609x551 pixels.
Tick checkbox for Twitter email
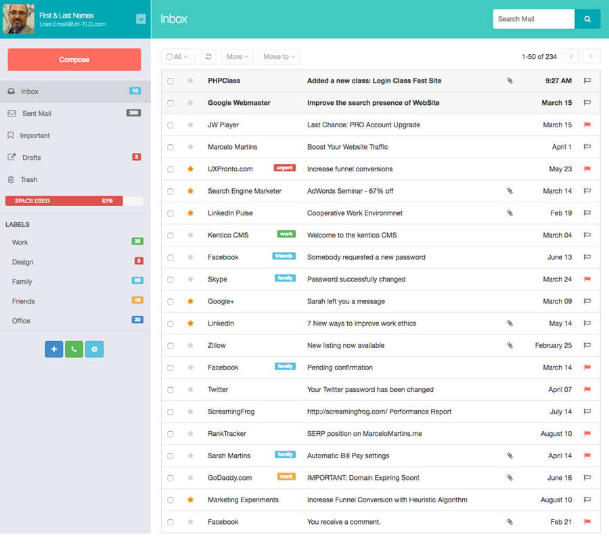170,390
